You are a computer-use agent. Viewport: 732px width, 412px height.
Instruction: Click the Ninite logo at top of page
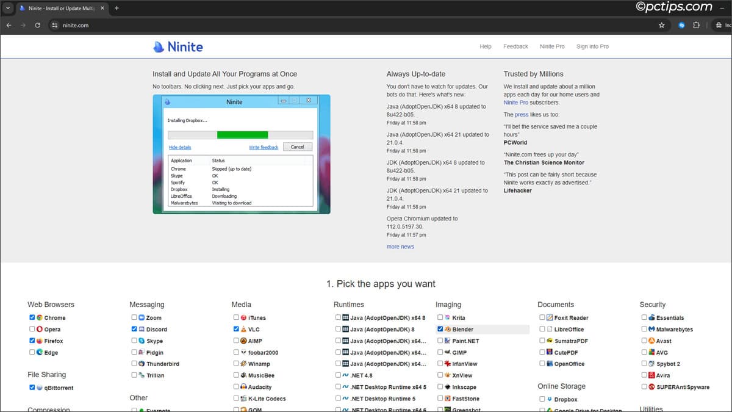pos(177,46)
